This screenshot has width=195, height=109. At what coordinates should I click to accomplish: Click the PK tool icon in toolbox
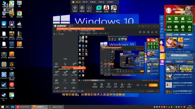(56, 72)
